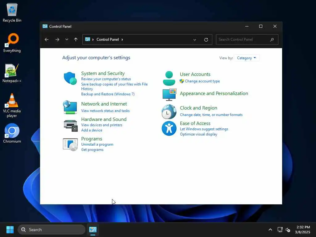Open the Appearance and Personalization monitor icon
316x237 pixels.
pyautogui.click(x=169, y=94)
